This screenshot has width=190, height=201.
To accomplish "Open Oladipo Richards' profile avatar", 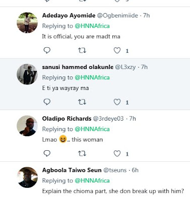I will click(x=27, y=126).
